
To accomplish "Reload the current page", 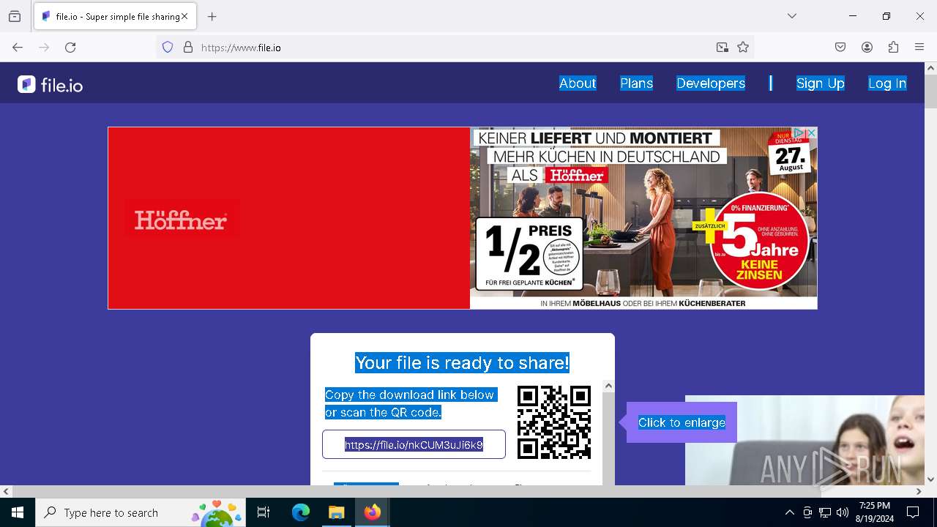I will [70, 48].
